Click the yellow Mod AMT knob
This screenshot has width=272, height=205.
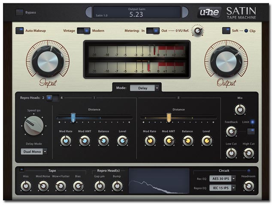[x=169, y=141]
